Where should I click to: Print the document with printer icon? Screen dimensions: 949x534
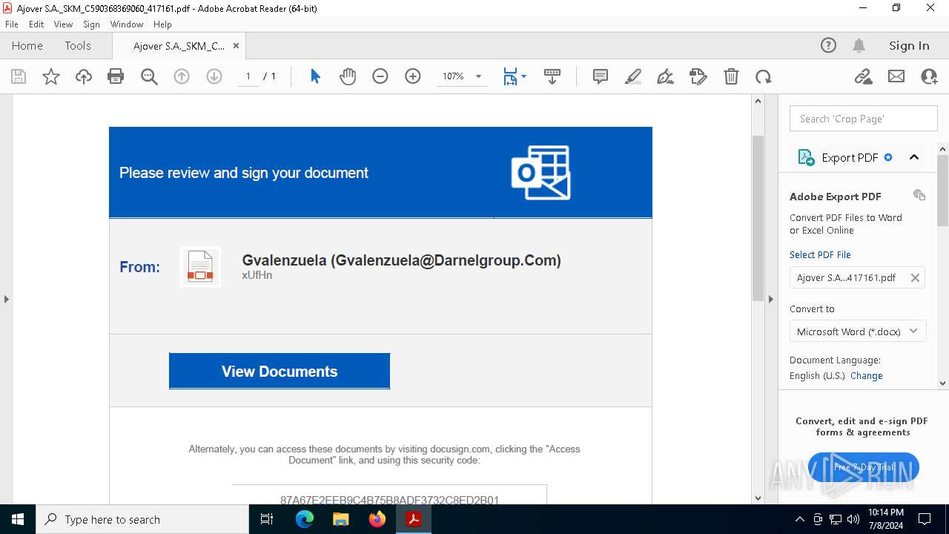click(116, 76)
